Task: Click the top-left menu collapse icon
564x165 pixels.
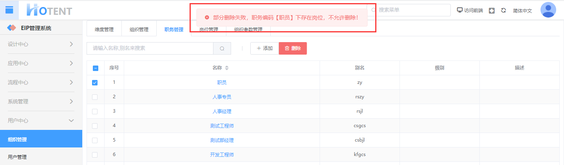Action: click(x=9, y=10)
